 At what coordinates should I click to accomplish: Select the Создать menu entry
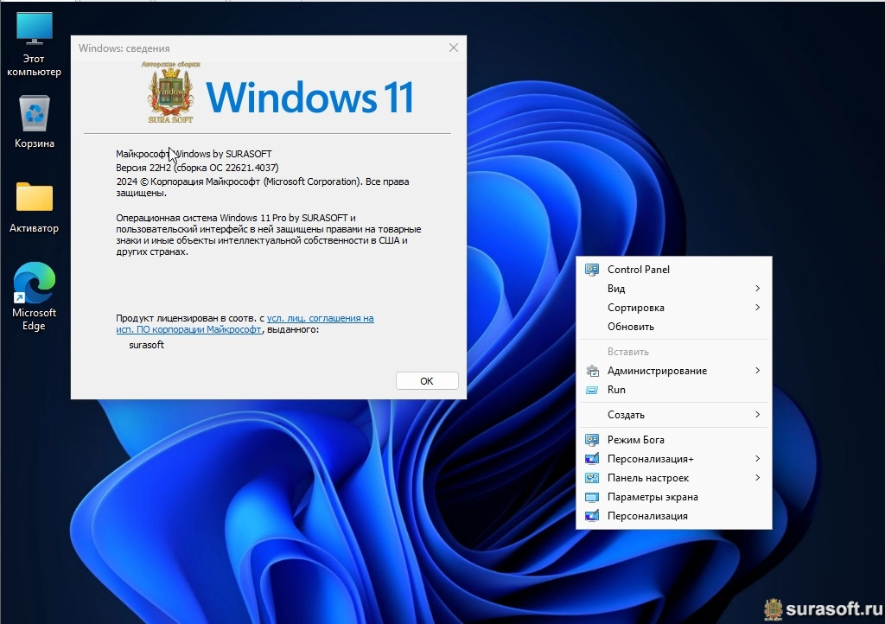pyautogui.click(x=674, y=415)
